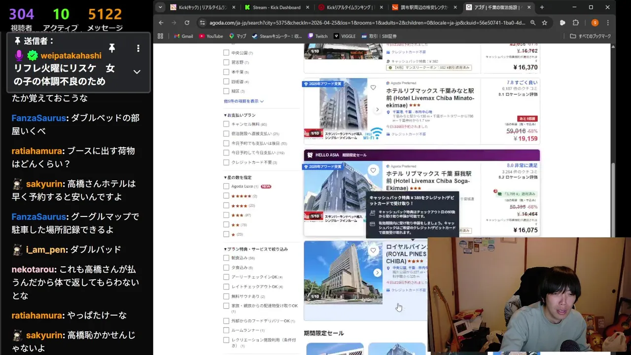Check the アーリーチェックインOK filter

pos(226,277)
